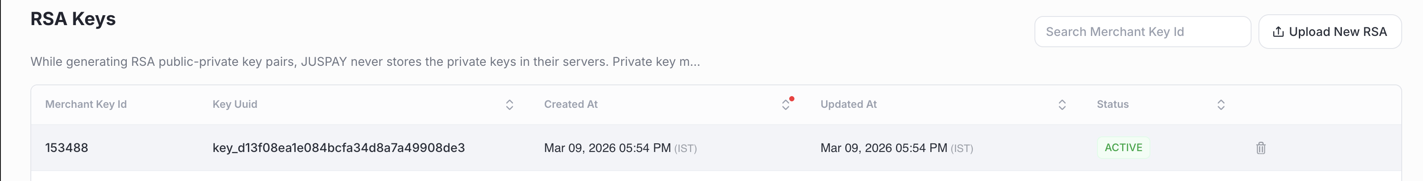This screenshot has width=1423, height=181.
Task: Select the merchant key id 153488 cell
Action: click(x=67, y=148)
